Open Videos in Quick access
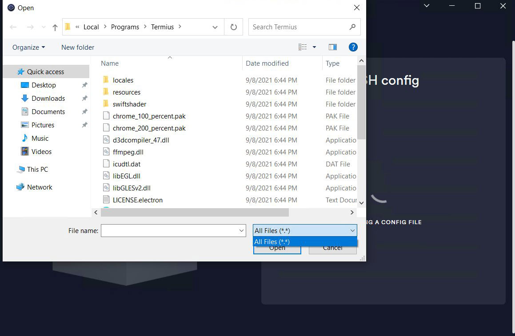 point(41,152)
